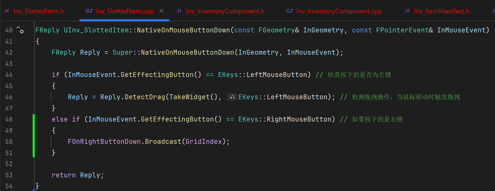Click RightMouseButton on line 48
This screenshot has width=495, height=191.
pyautogui.click(x=299, y=119)
